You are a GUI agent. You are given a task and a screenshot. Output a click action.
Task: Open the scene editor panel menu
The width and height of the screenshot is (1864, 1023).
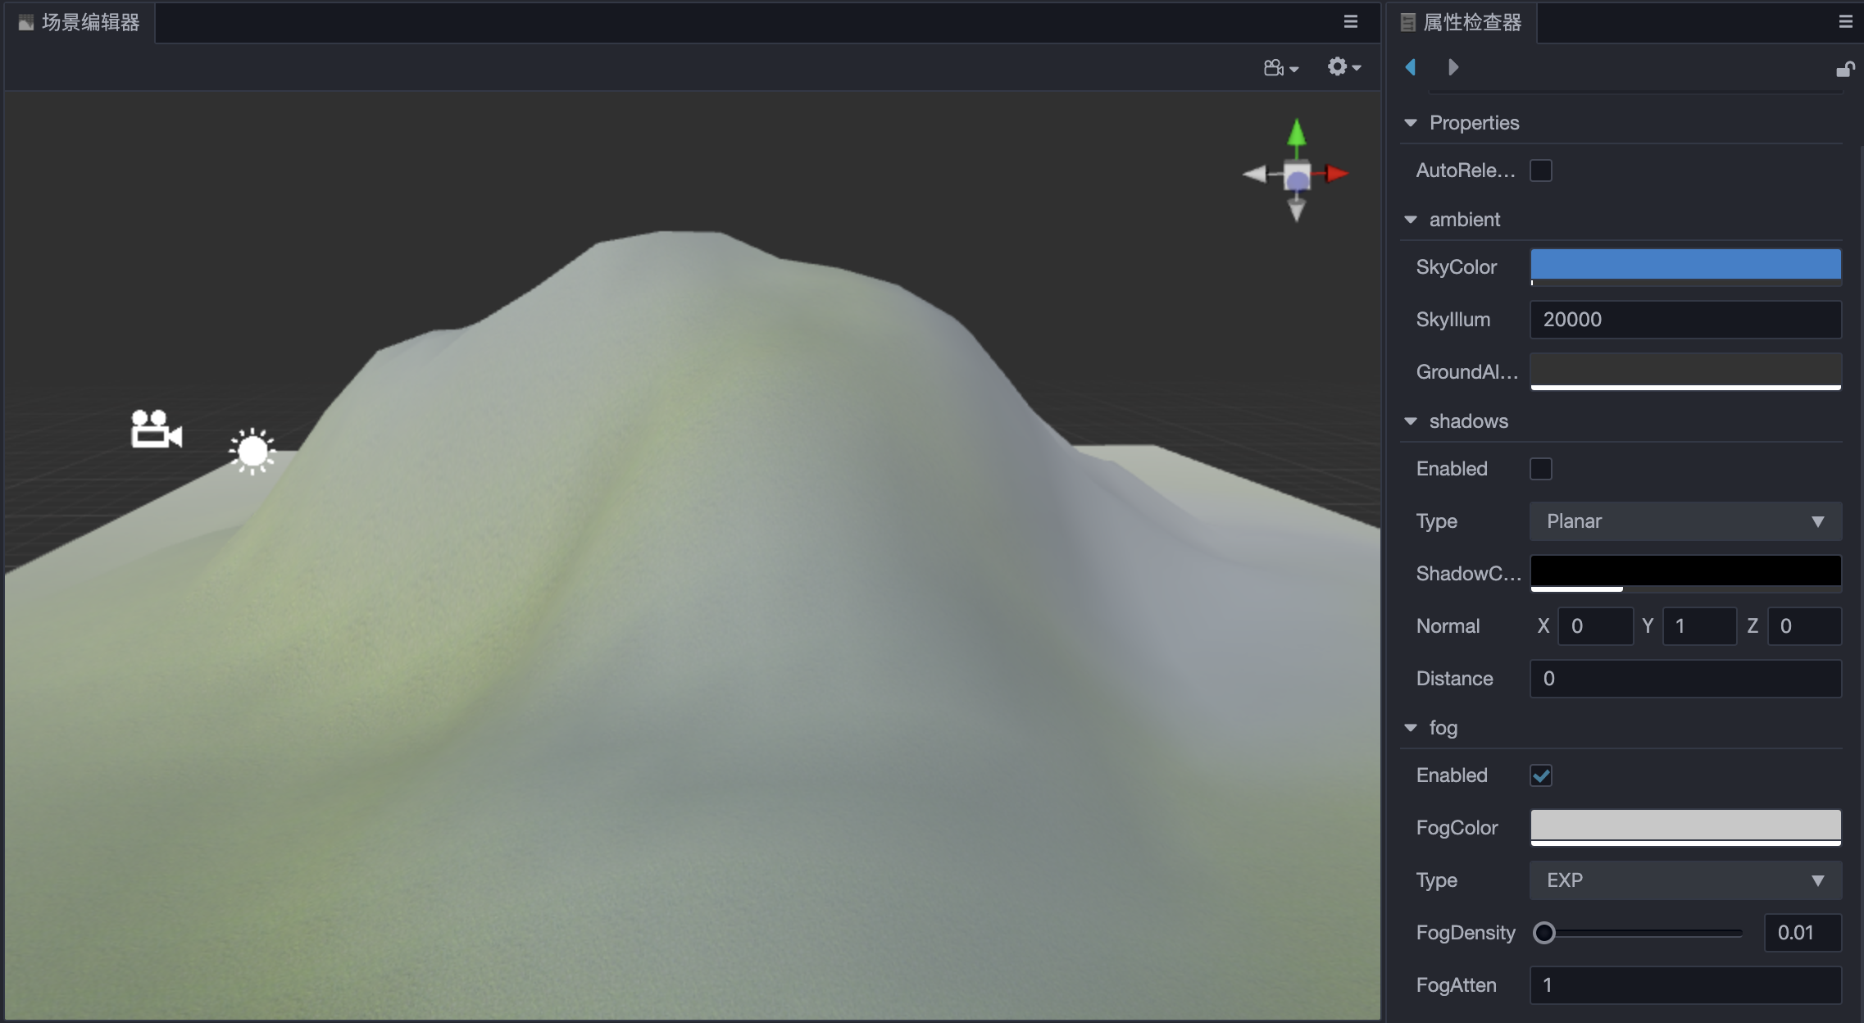tap(1351, 22)
